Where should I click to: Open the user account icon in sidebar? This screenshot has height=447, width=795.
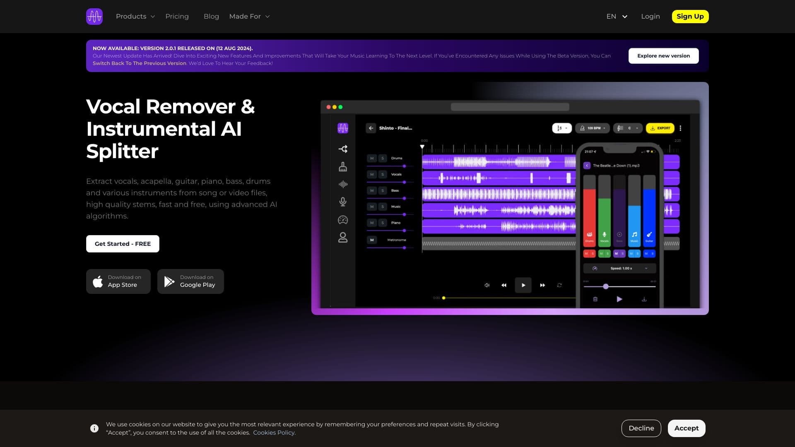(x=343, y=238)
